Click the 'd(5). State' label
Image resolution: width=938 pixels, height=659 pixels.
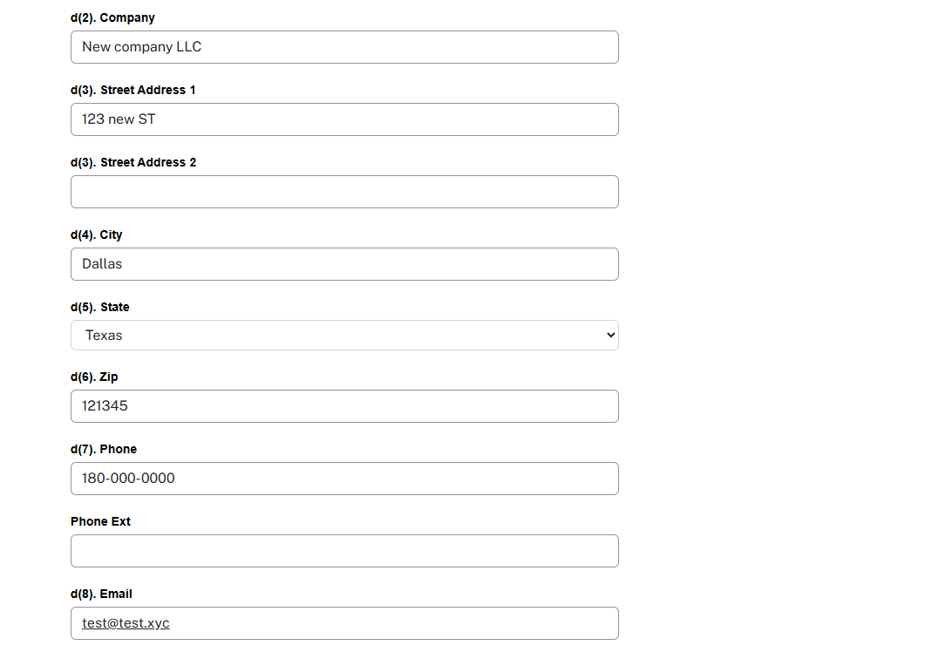coord(100,307)
